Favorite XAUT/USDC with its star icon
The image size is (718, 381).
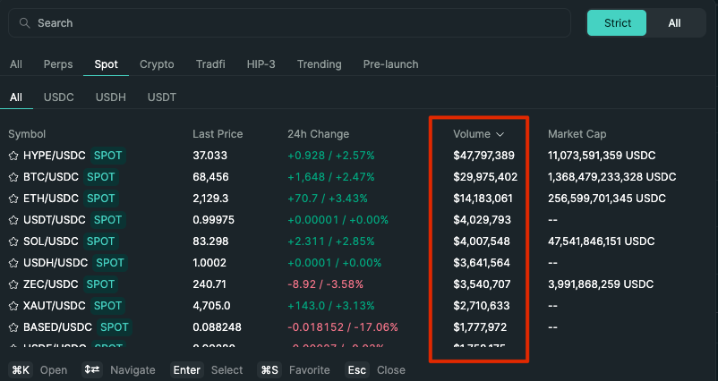[13, 306]
